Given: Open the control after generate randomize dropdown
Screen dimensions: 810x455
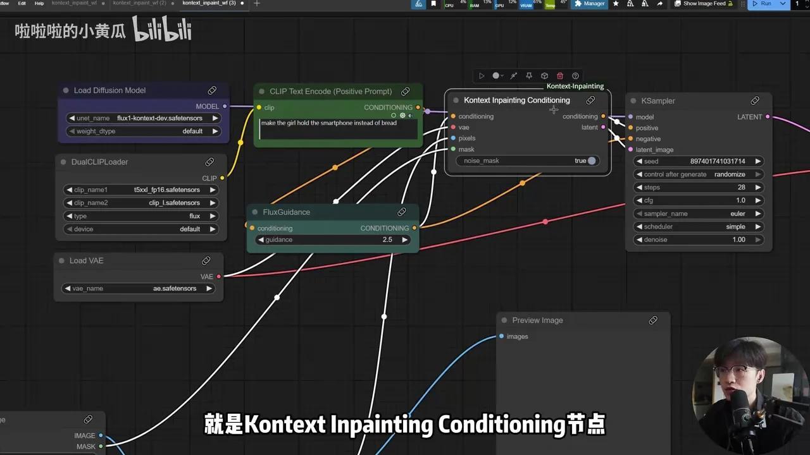Looking at the screenshot, I should click(729, 174).
